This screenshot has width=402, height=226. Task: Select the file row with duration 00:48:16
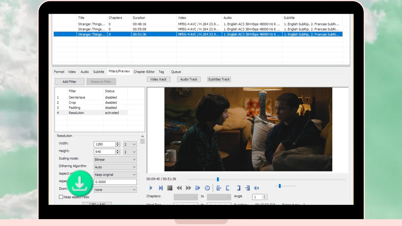pos(198,24)
